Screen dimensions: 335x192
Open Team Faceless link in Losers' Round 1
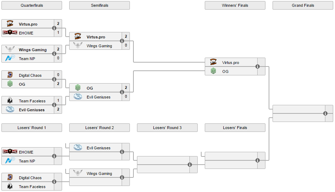coord(32,187)
